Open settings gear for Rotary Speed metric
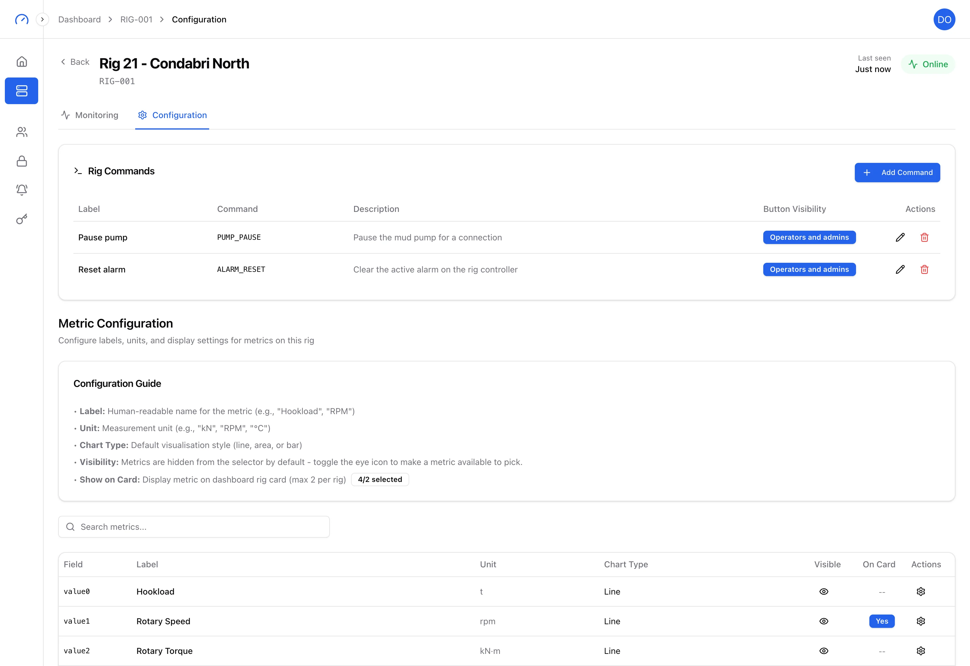This screenshot has width=970, height=666. coord(921,621)
